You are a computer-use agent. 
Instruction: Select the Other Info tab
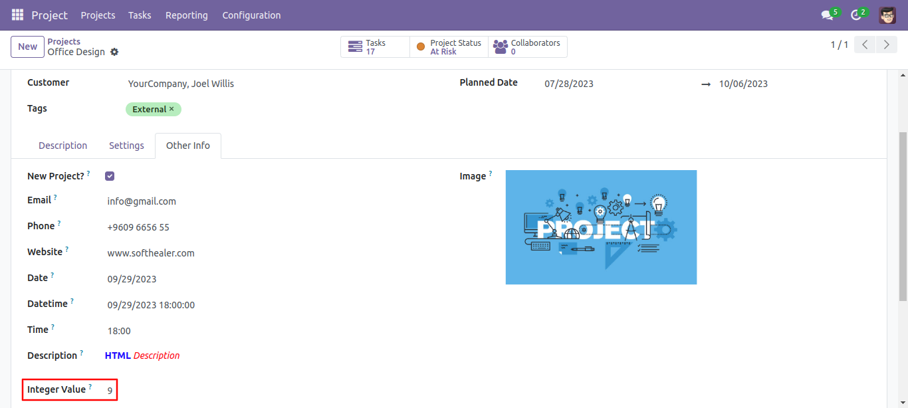188,146
